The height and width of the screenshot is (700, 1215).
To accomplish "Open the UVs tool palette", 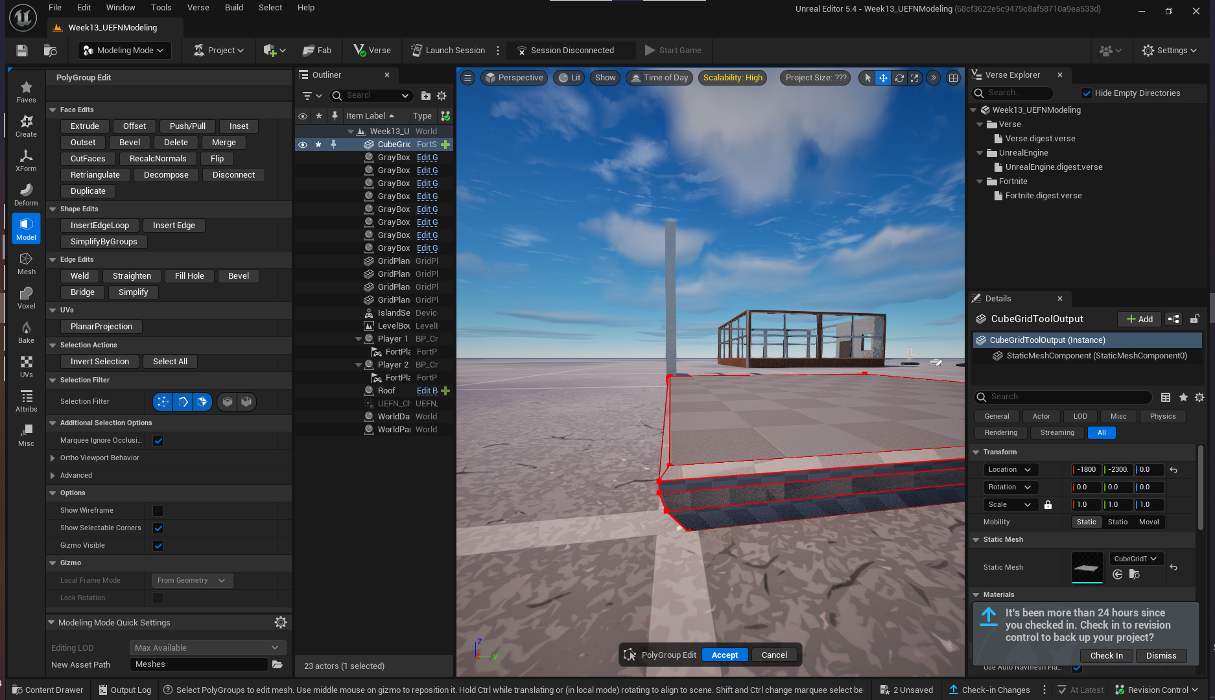I will 26,366.
